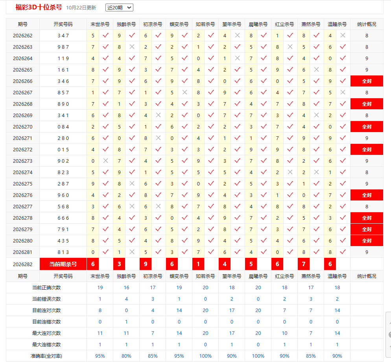391x362 pixels.
Task: Select the red 萧然杀号 number 7 for period 2026282
Action: pyautogui.click(x=304, y=264)
